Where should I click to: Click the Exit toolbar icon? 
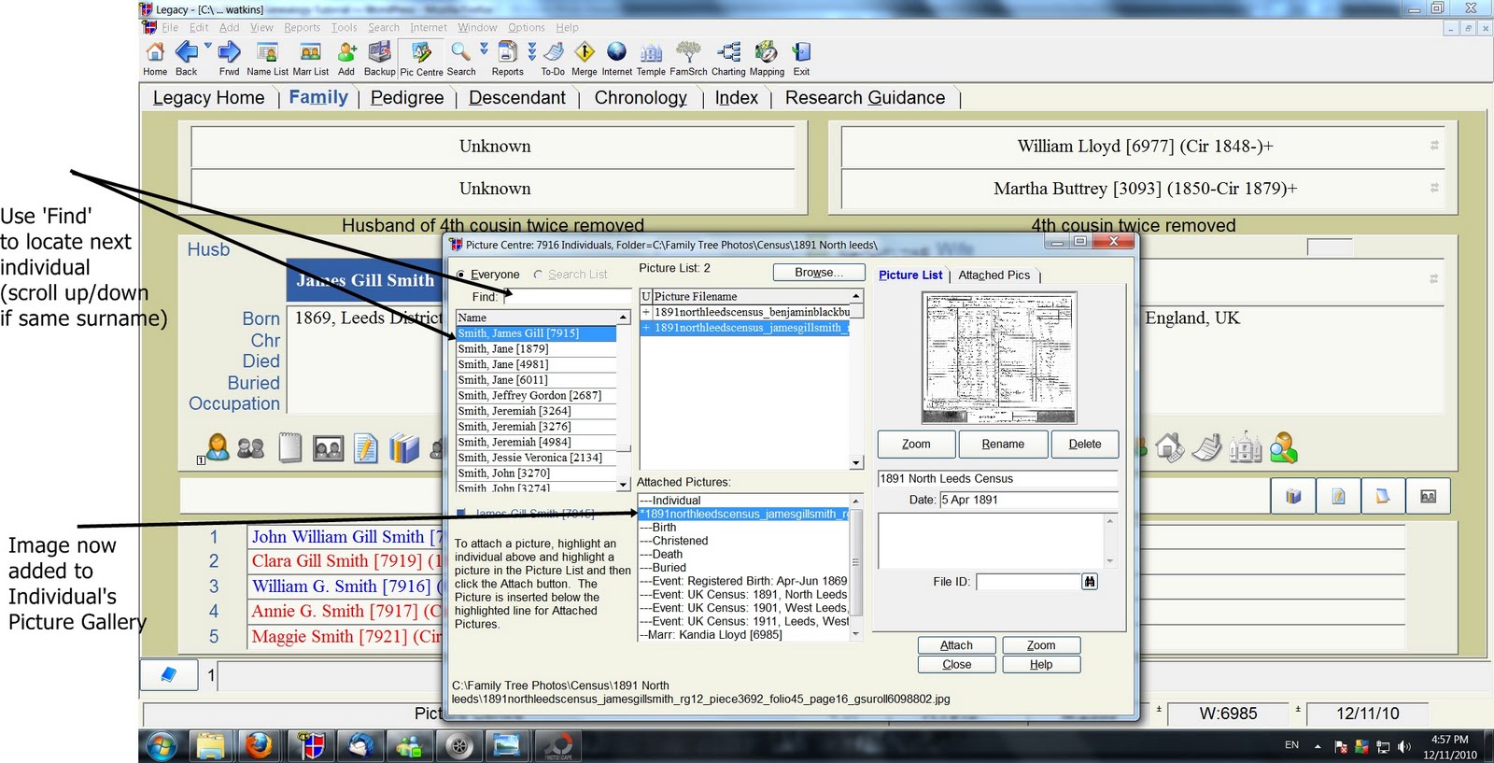(801, 58)
